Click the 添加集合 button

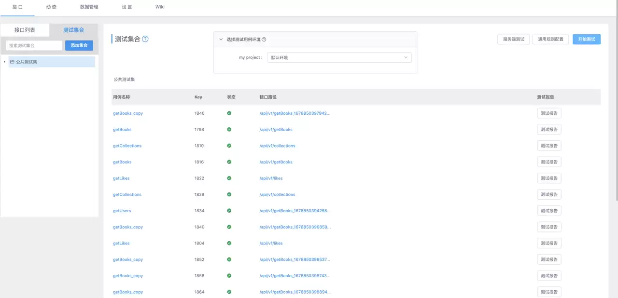coord(79,45)
